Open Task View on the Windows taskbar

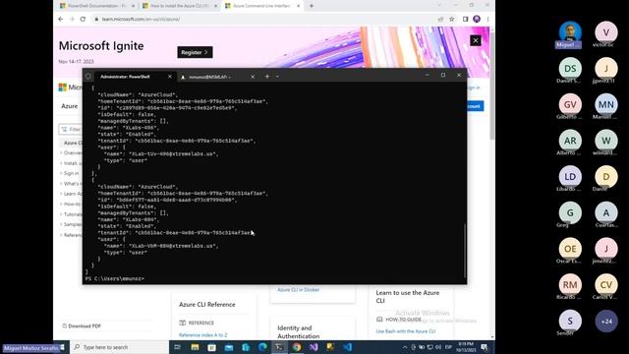[x=177, y=347]
